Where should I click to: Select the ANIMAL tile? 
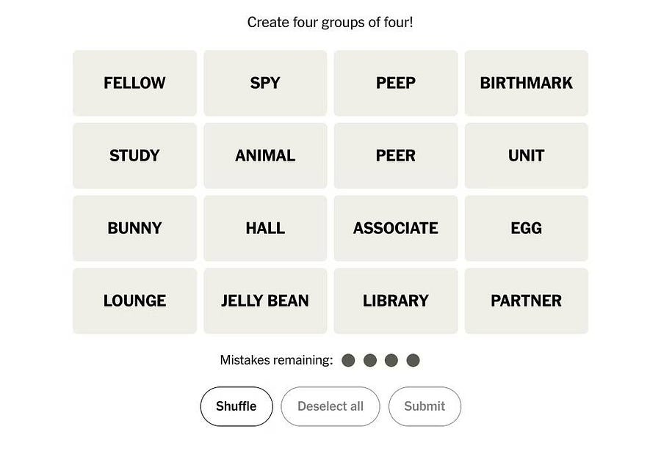pyautogui.click(x=265, y=155)
